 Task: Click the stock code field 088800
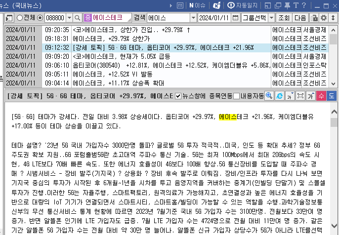[55, 18]
